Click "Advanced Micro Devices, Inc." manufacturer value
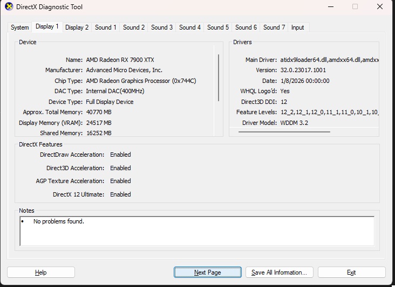Viewport: 395px width, 287px height. (x=124, y=70)
